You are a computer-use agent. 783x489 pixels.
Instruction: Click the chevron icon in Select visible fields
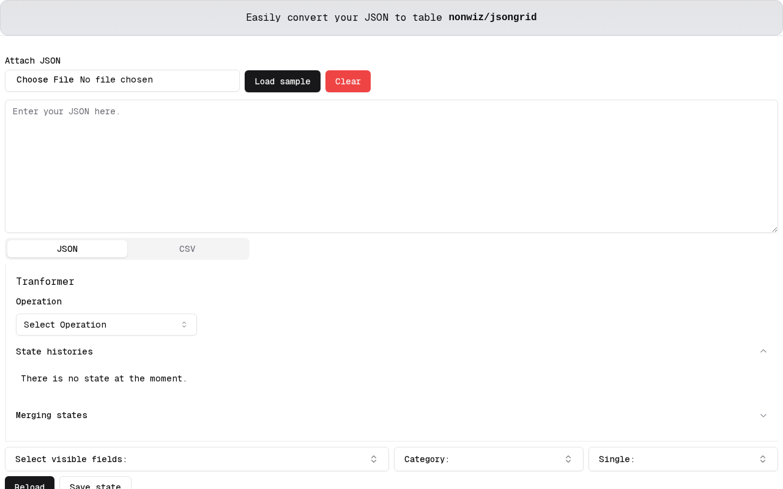click(374, 459)
